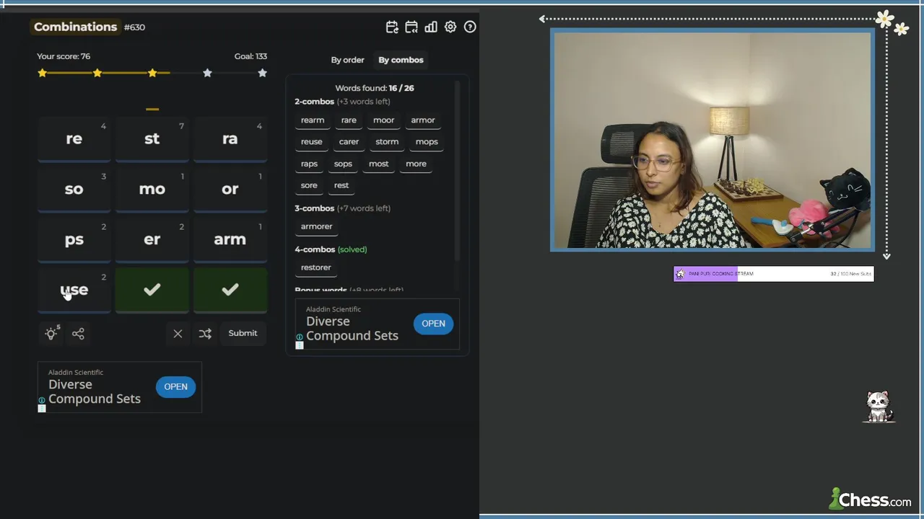Open the statistics bar chart icon
This screenshot has height=519, width=924.
click(x=431, y=27)
